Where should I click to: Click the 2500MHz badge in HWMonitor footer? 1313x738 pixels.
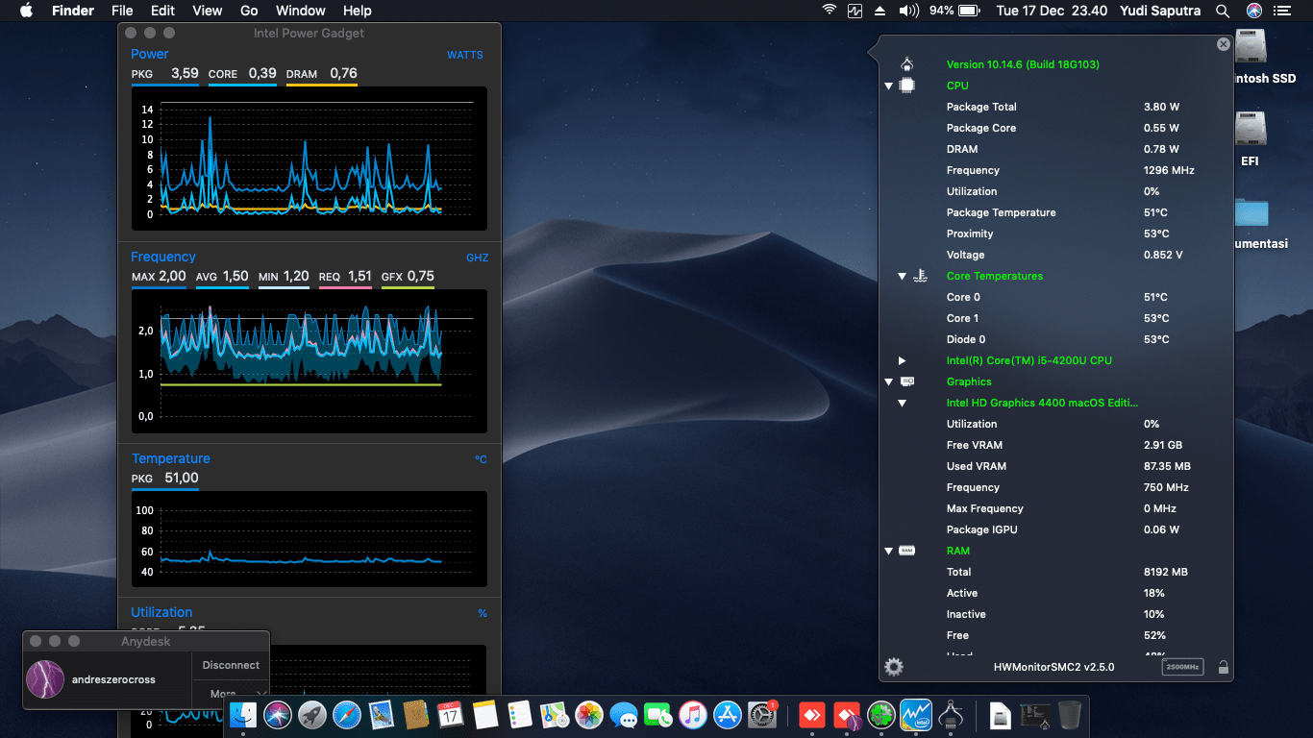point(1181,666)
